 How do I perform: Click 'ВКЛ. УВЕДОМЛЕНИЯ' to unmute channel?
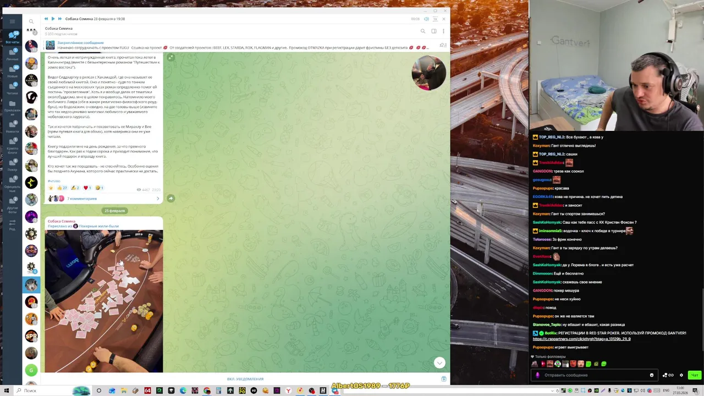245,379
